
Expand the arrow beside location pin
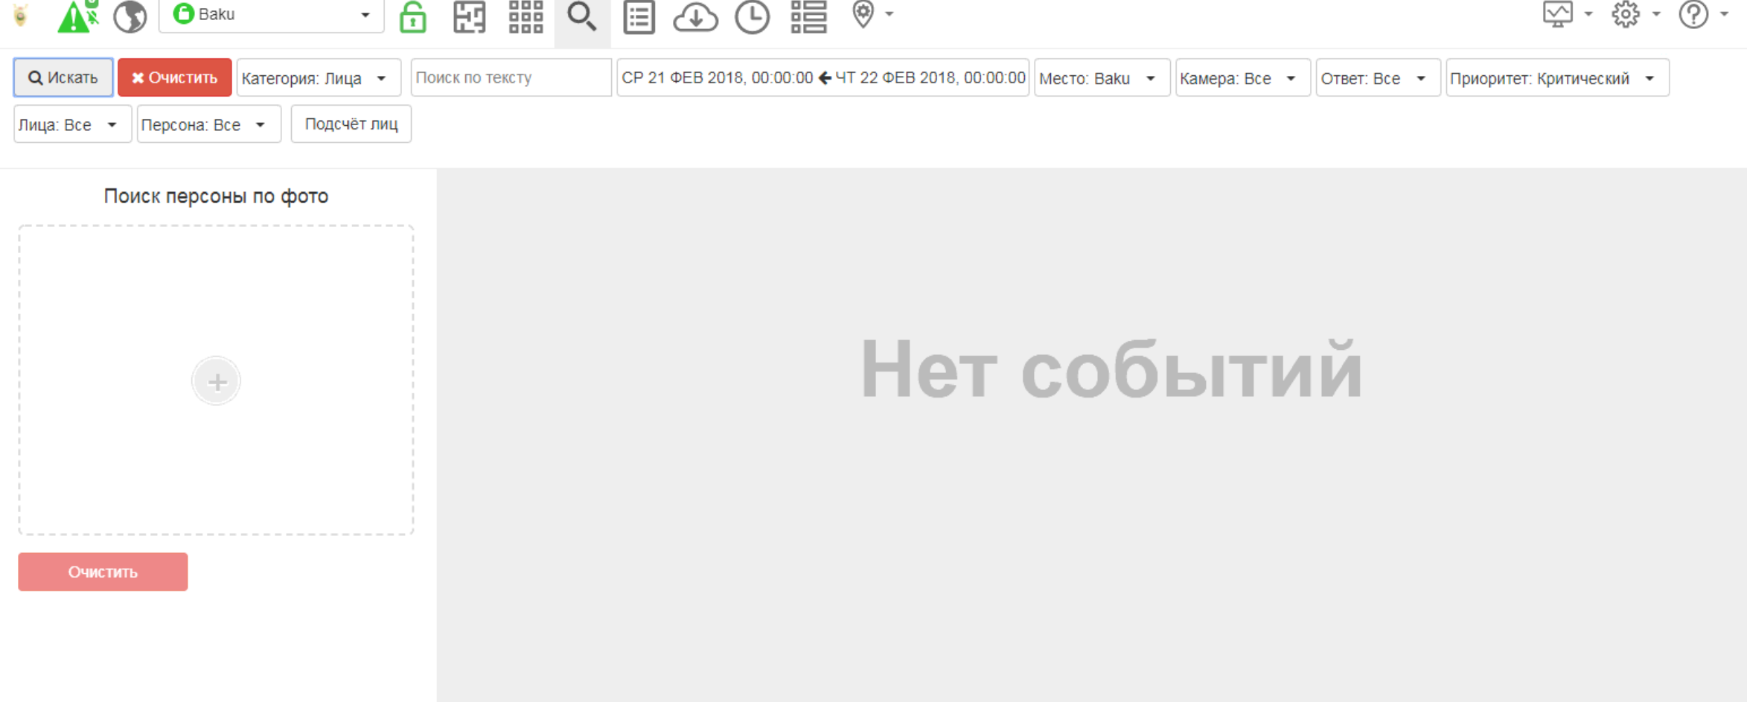(889, 14)
